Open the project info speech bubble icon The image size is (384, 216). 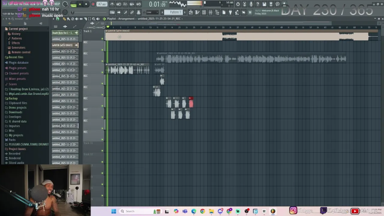click(x=277, y=4)
